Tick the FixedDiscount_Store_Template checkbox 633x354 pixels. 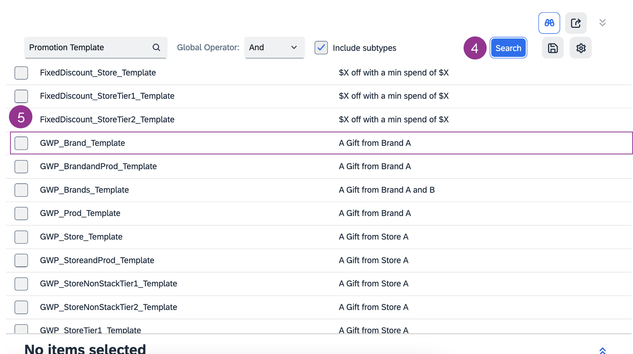click(21, 73)
